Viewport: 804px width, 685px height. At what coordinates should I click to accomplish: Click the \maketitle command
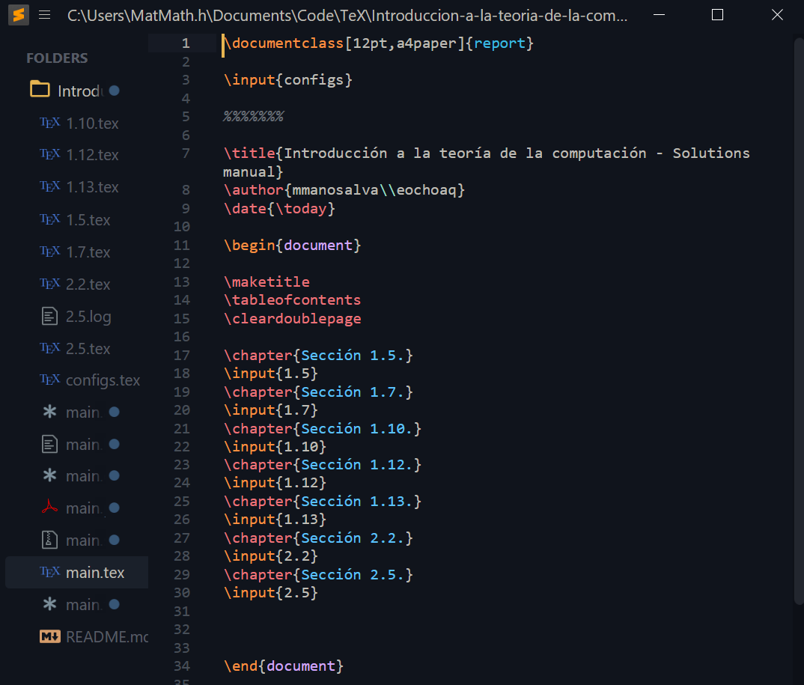tap(266, 281)
